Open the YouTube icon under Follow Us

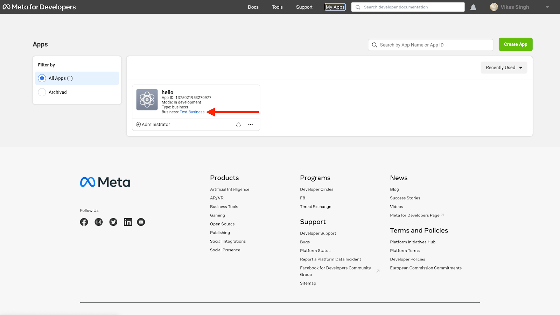click(x=141, y=222)
